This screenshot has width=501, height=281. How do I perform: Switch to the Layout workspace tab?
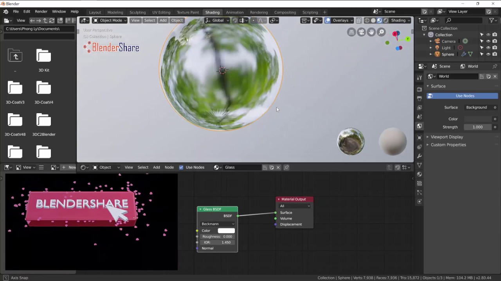pyautogui.click(x=95, y=12)
